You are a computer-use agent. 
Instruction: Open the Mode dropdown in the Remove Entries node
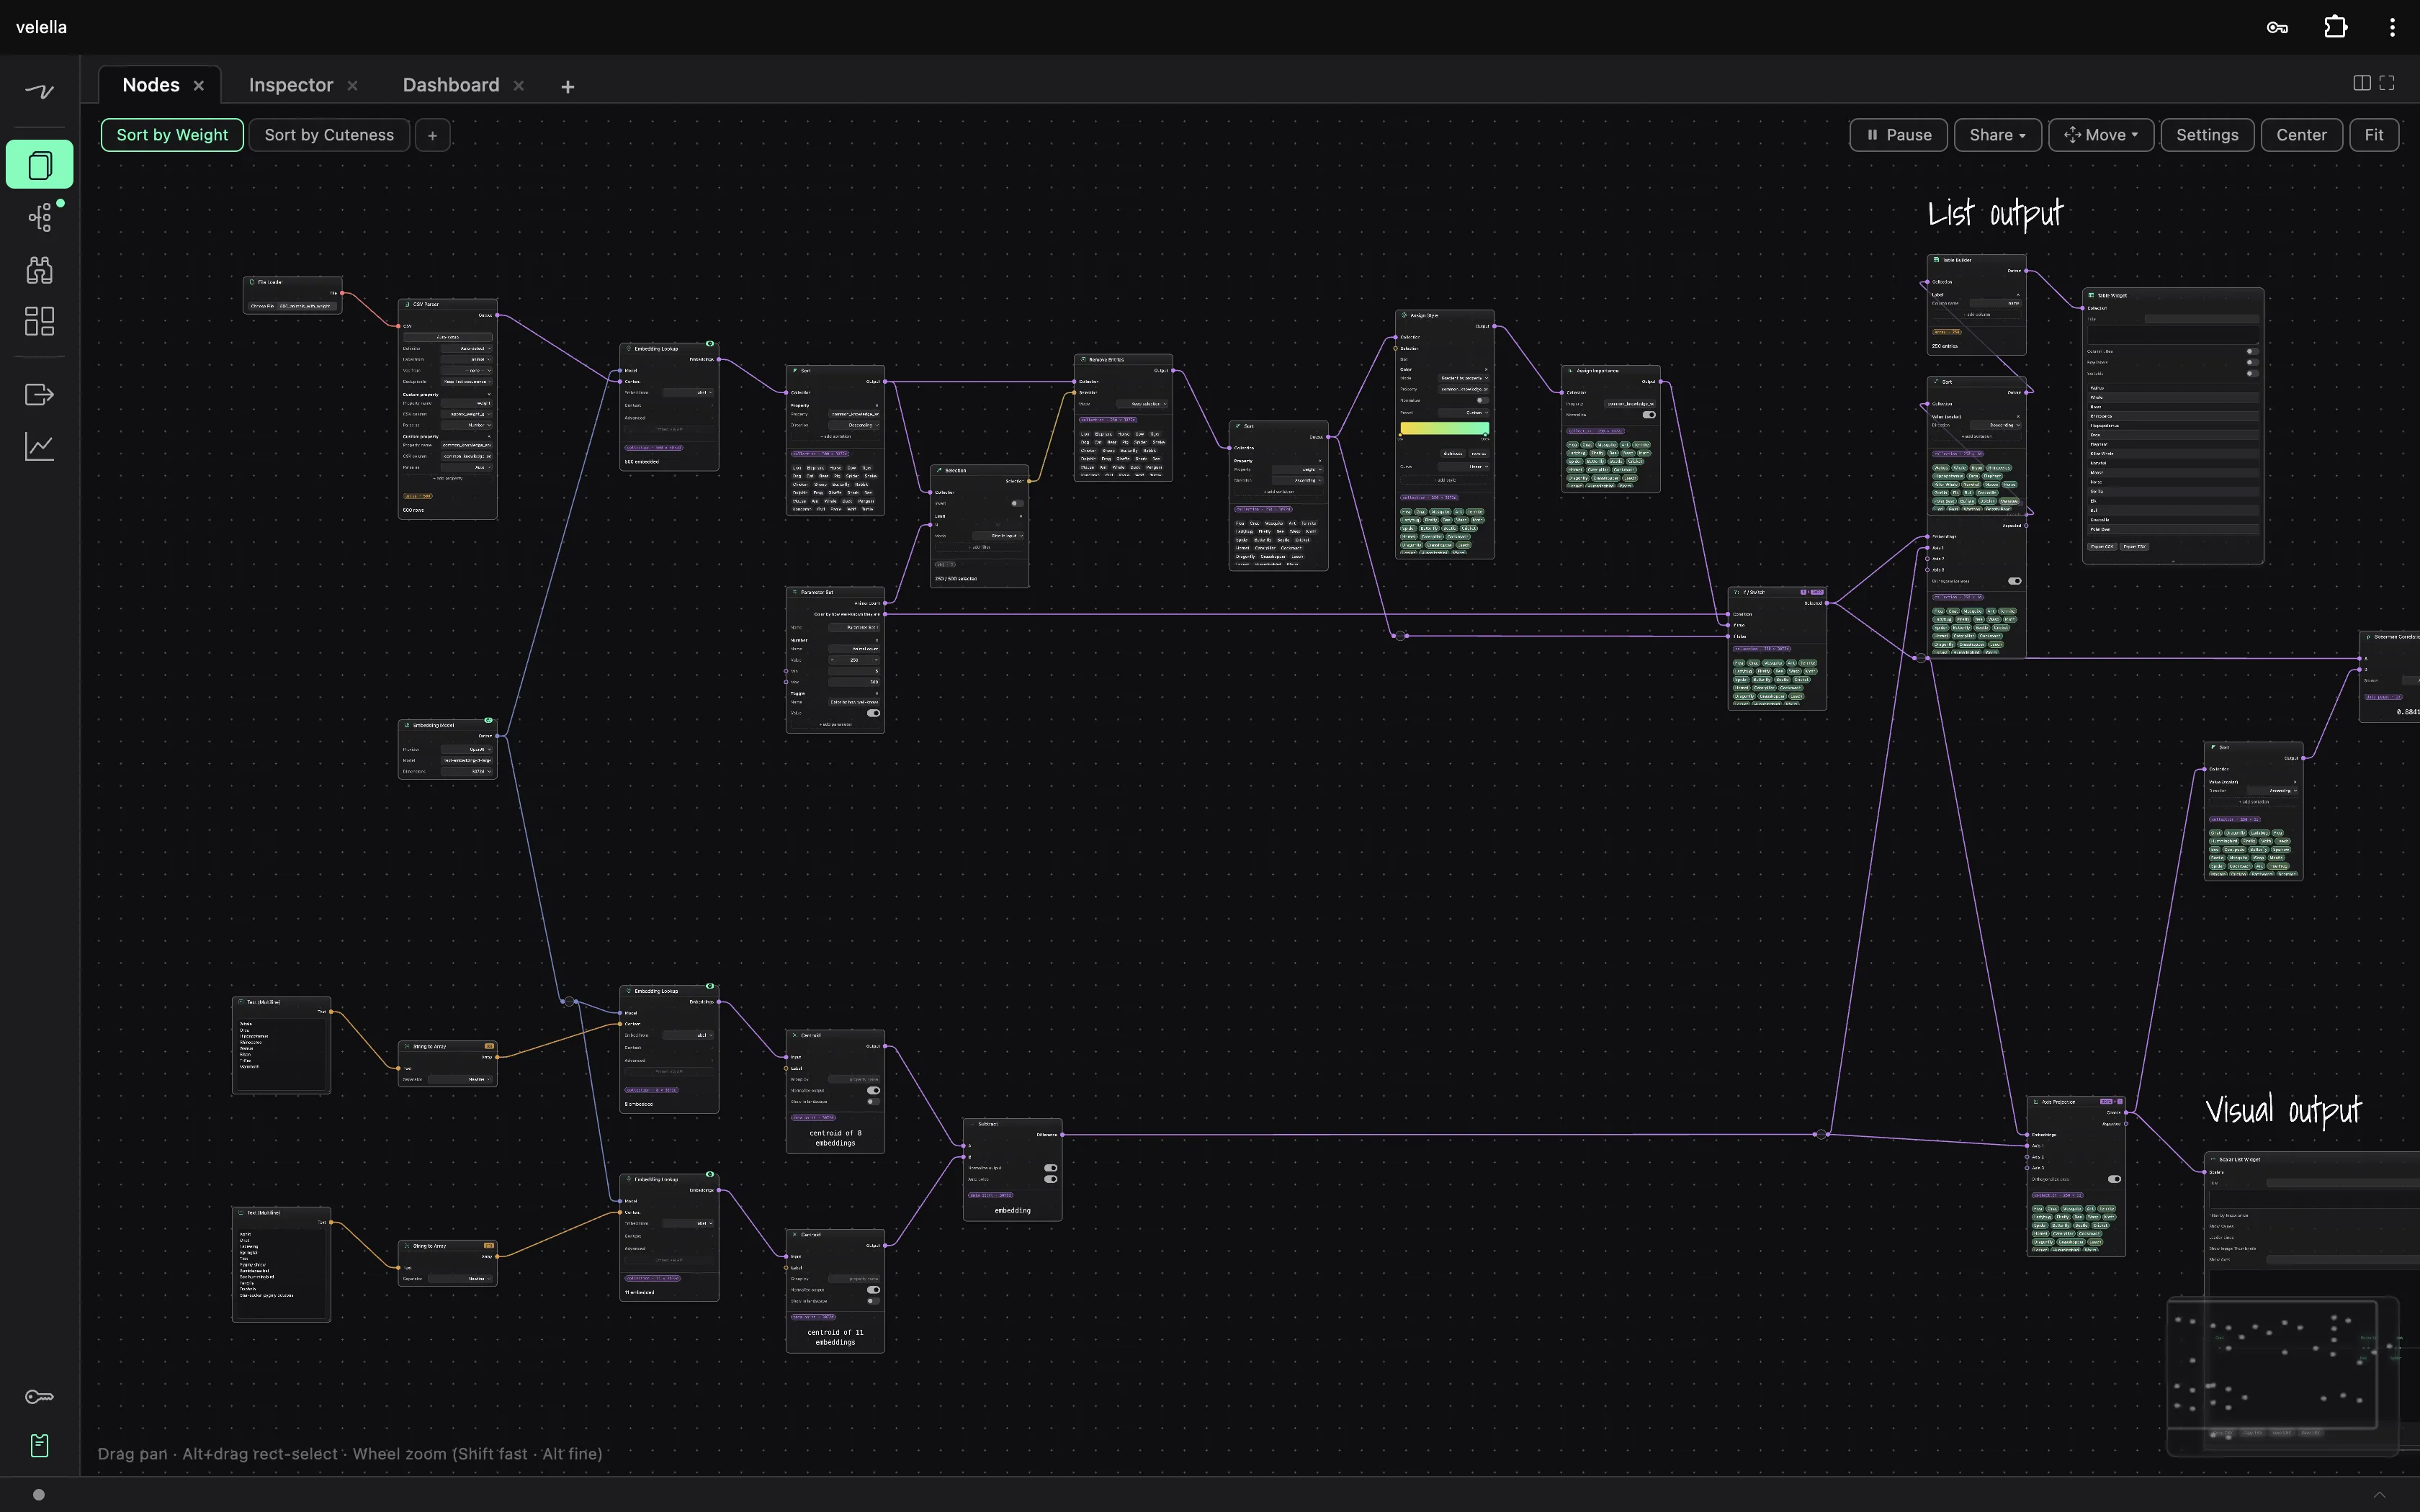[x=1142, y=404]
